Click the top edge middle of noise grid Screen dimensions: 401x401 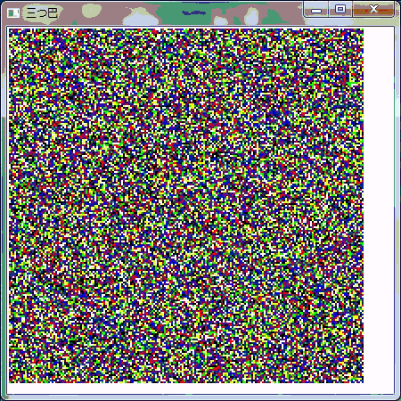coord(186,29)
